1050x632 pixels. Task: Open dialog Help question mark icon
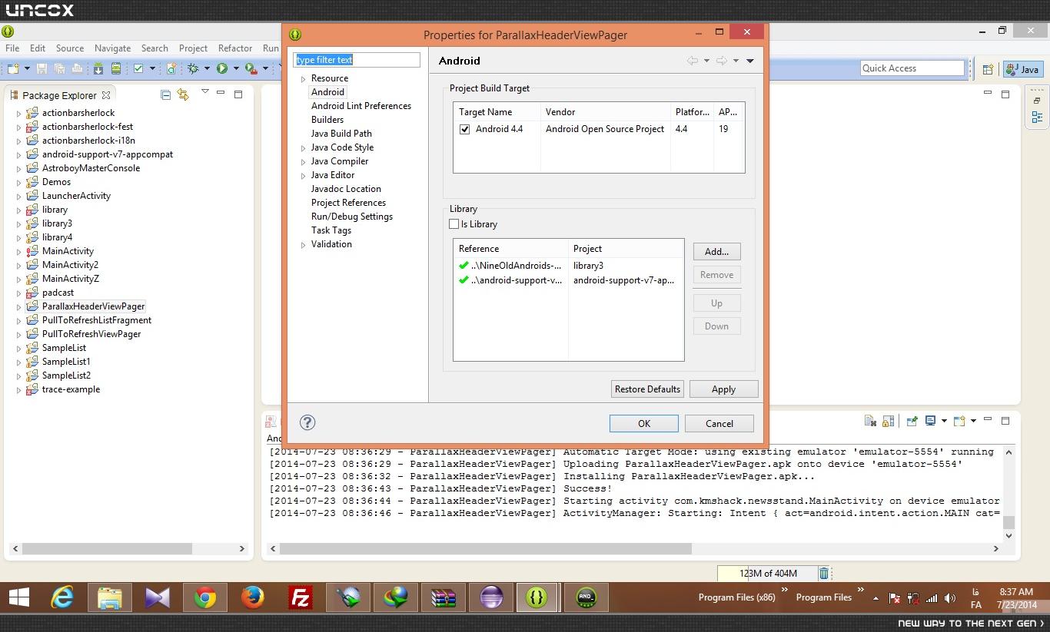coord(307,422)
